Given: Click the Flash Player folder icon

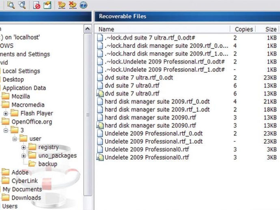Looking at the screenshot, I should 15,113.
